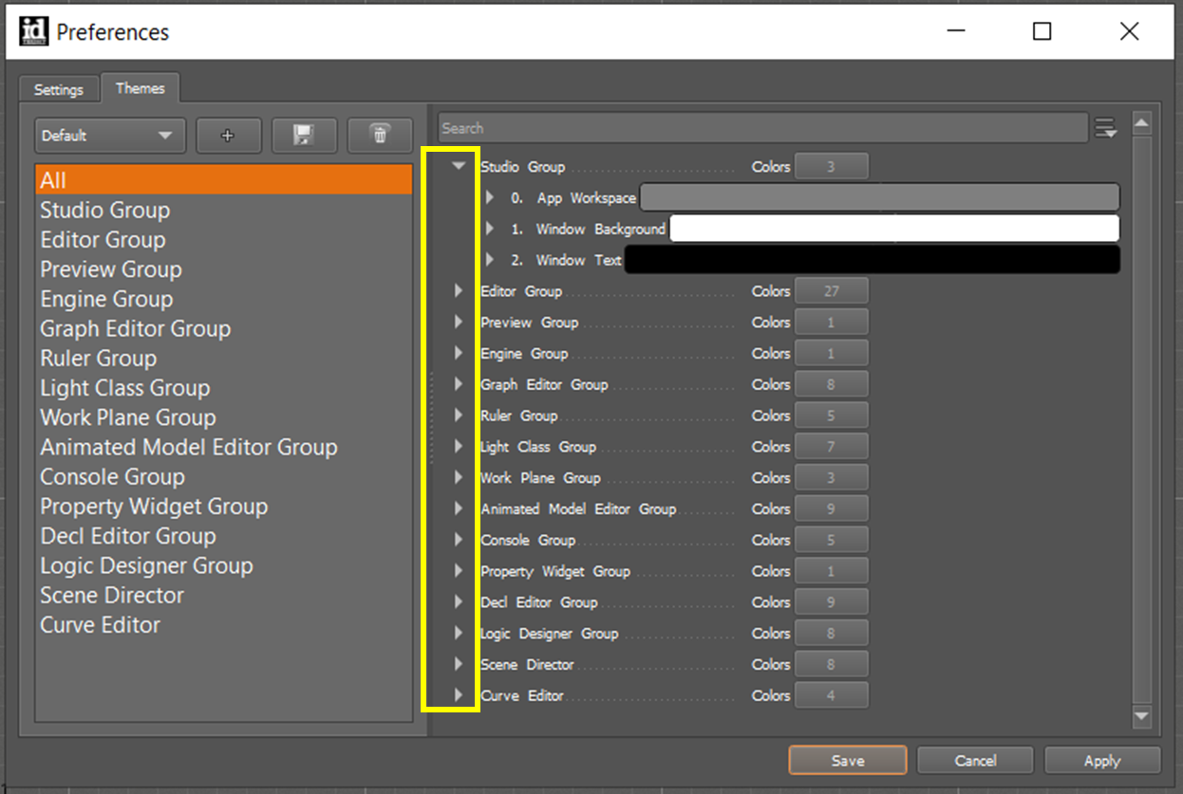Add a new theme with plus icon
The width and height of the screenshot is (1183, 794).
[228, 136]
